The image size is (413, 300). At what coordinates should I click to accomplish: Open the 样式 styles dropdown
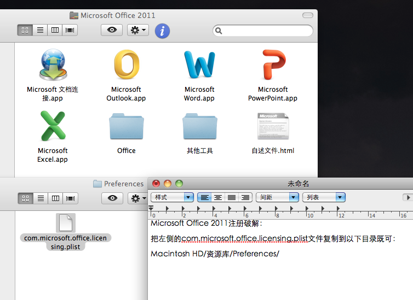click(x=172, y=197)
